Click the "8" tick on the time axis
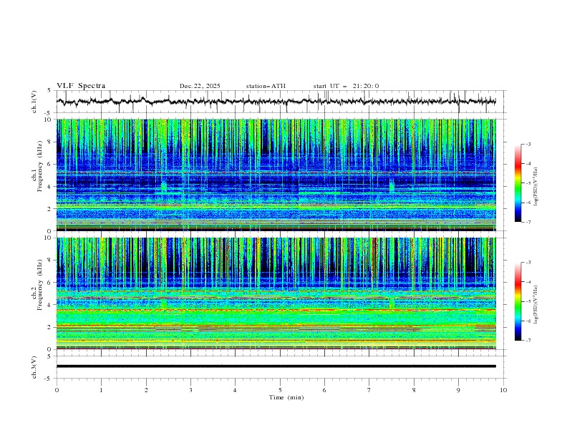The width and height of the screenshot is (567, 438). [x=414, y=390]
